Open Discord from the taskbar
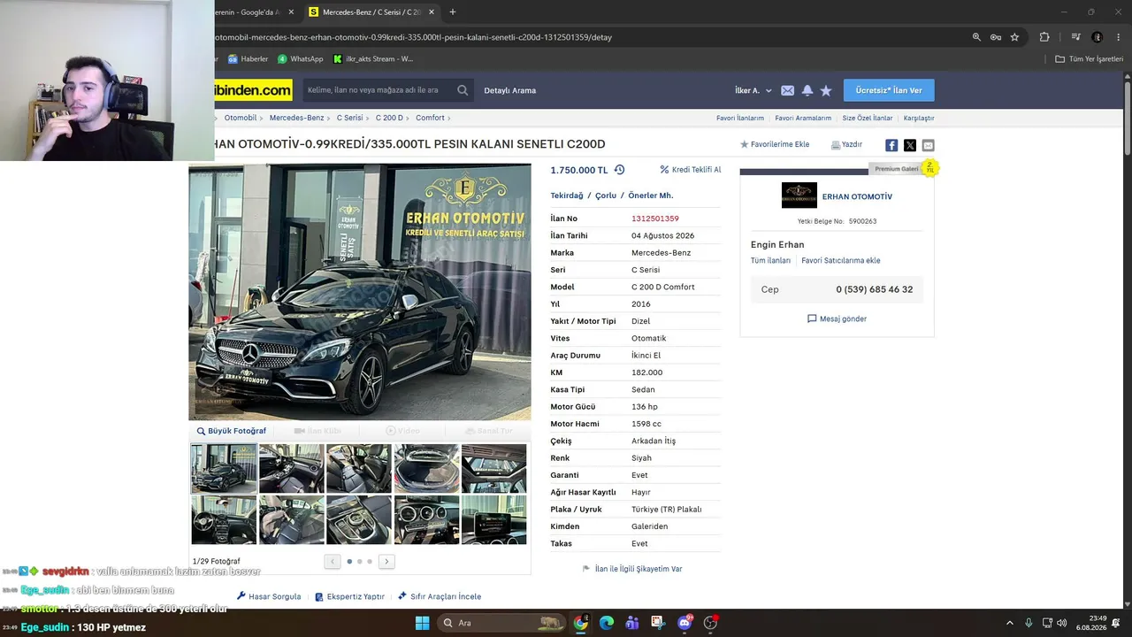 685,623
